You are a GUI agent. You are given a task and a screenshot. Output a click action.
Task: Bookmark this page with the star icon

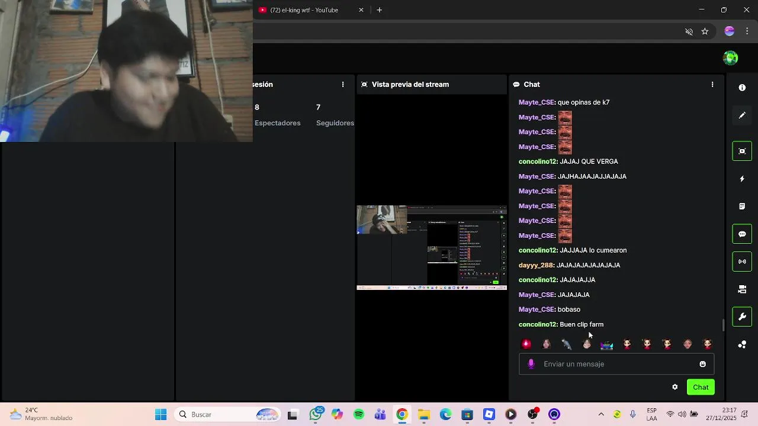(705, 31)
